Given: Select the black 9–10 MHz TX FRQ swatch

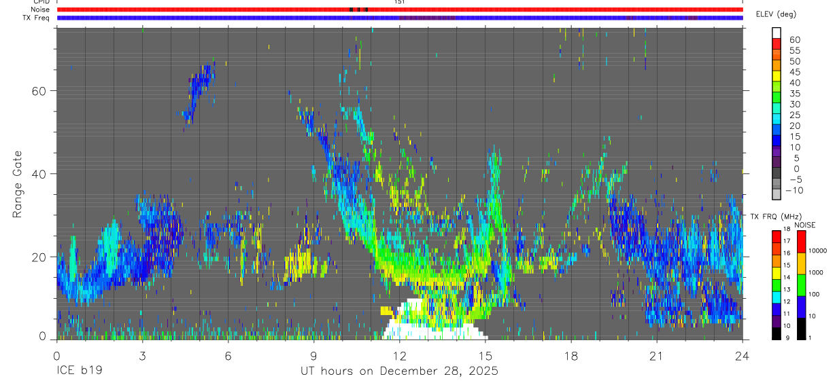Looking at the screenshot, I should coord(777,333).
